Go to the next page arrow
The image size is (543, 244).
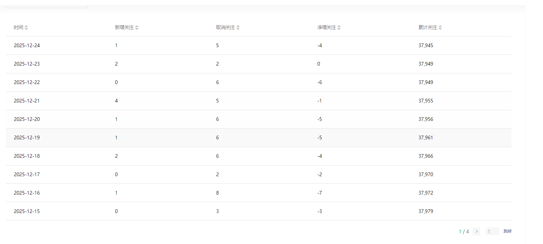coord(476,231)
